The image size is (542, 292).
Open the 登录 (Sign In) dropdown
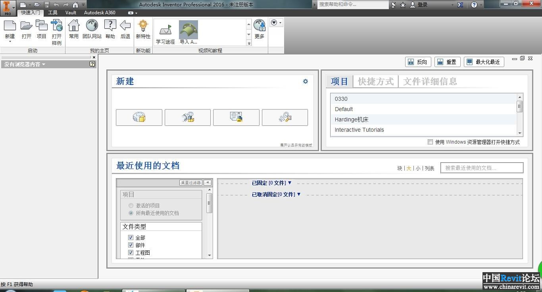(452, 5)
